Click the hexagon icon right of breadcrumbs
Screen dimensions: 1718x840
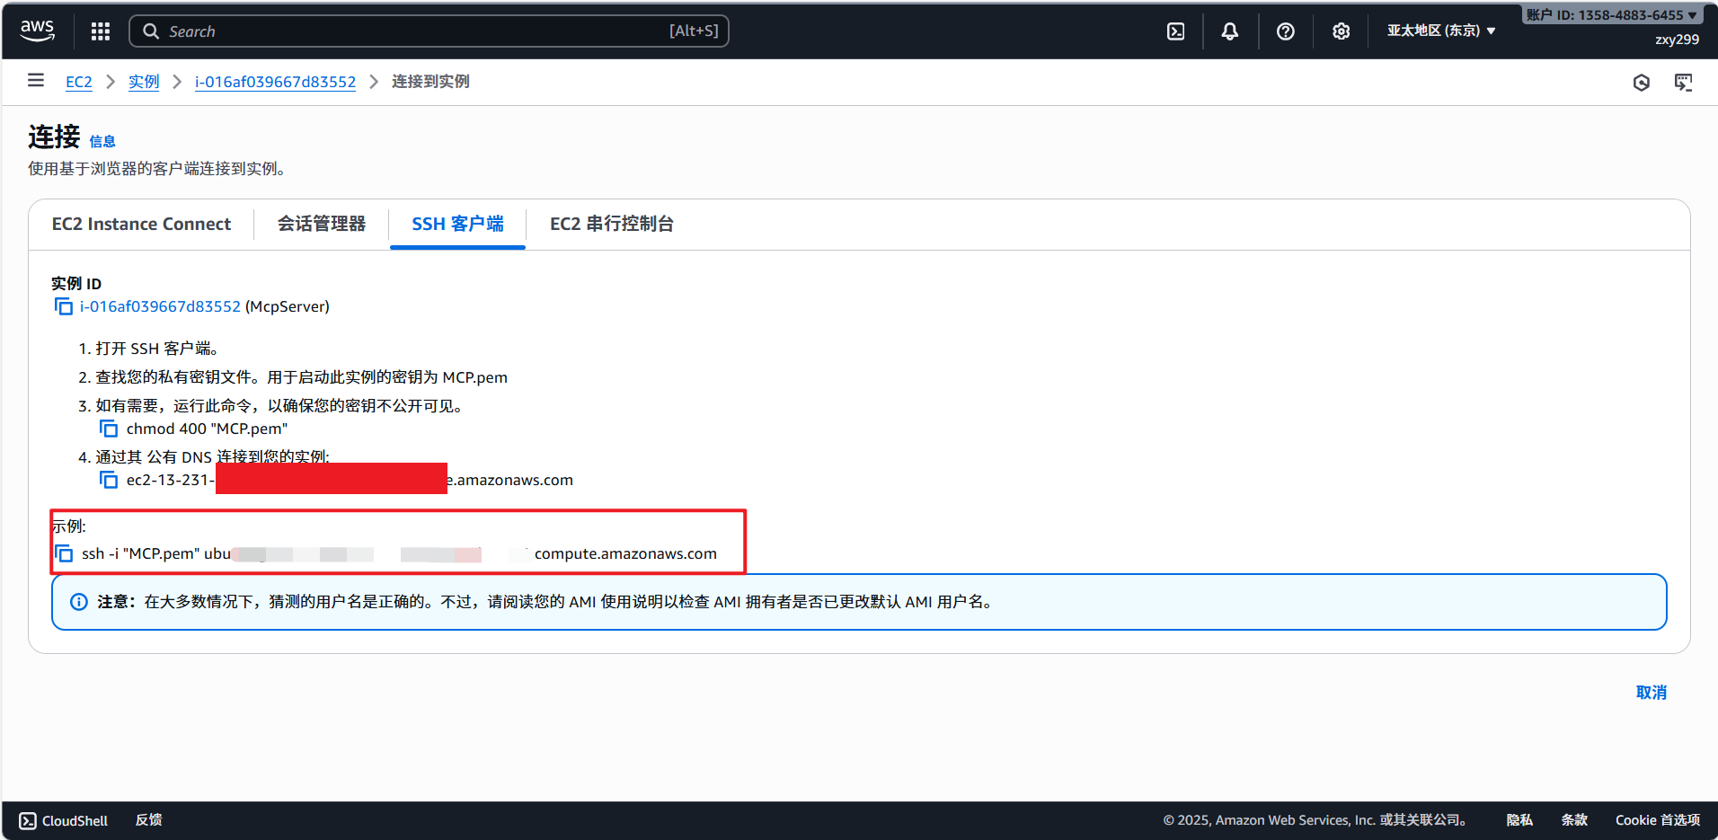coord(1642,83)
